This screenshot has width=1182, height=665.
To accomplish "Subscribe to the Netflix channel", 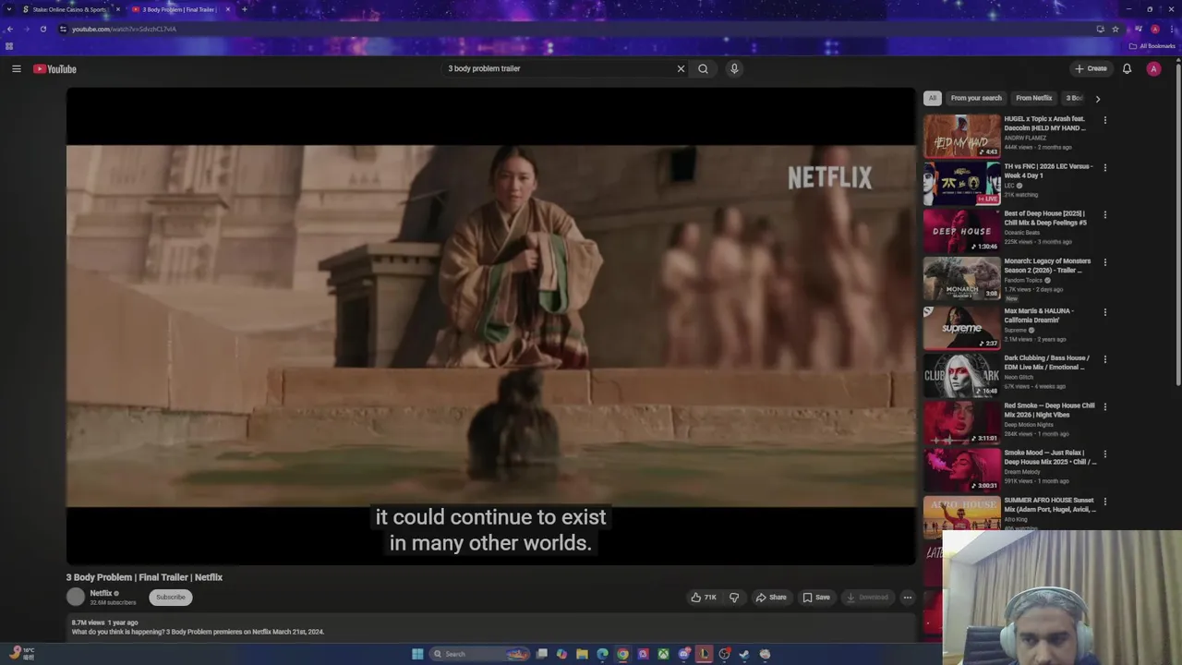I will coord(171,597).
